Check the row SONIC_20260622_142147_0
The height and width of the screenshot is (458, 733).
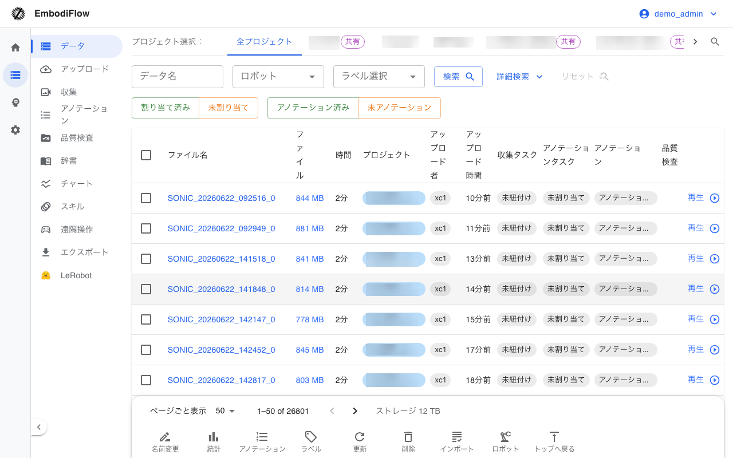click(146, 319)
